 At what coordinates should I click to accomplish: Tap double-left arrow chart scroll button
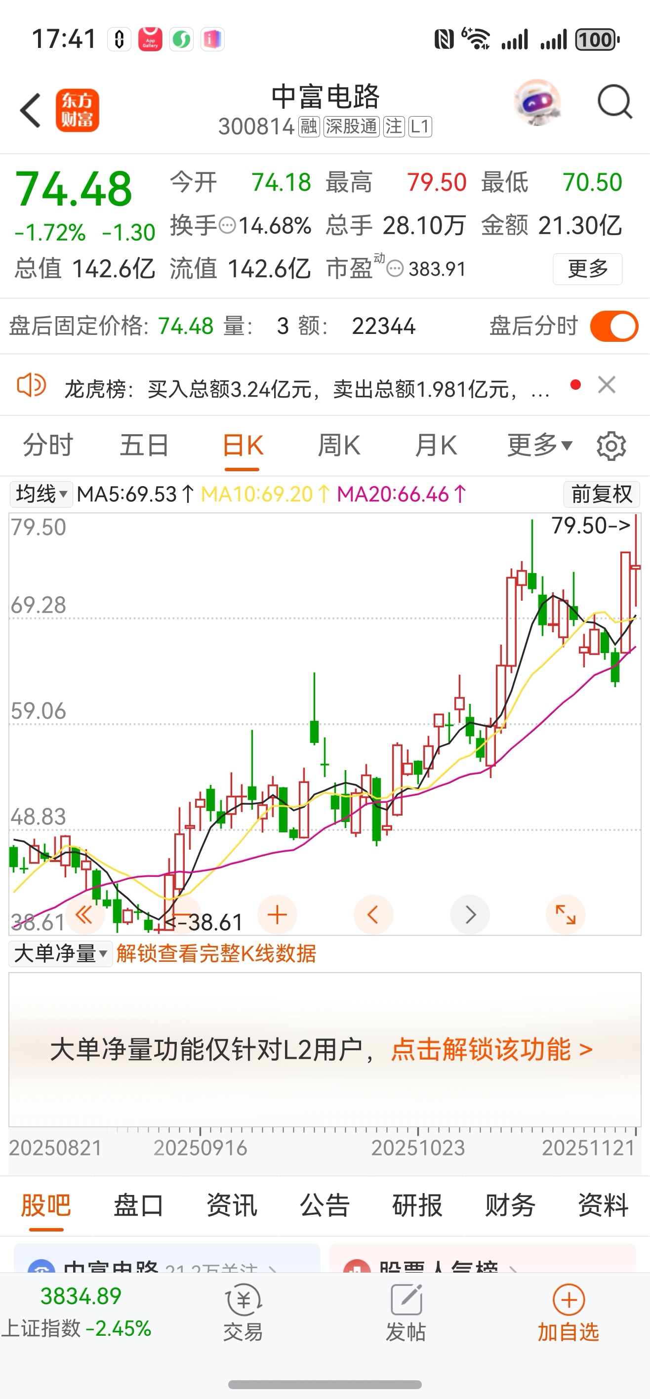pyautogui.click(x=84, y=915)
